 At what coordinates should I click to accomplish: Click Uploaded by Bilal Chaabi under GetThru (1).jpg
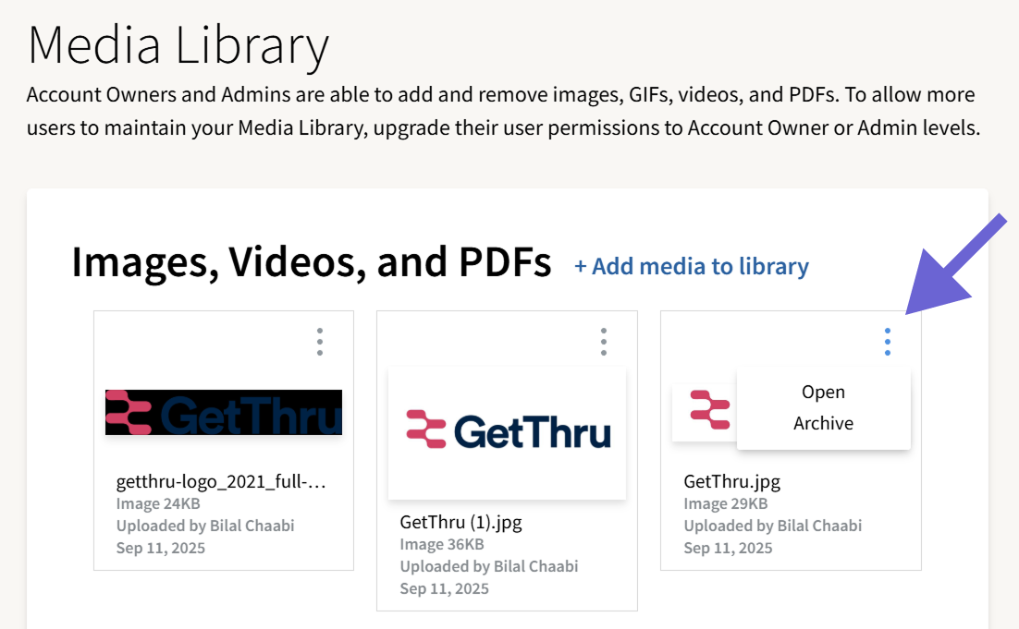(489, 566)
